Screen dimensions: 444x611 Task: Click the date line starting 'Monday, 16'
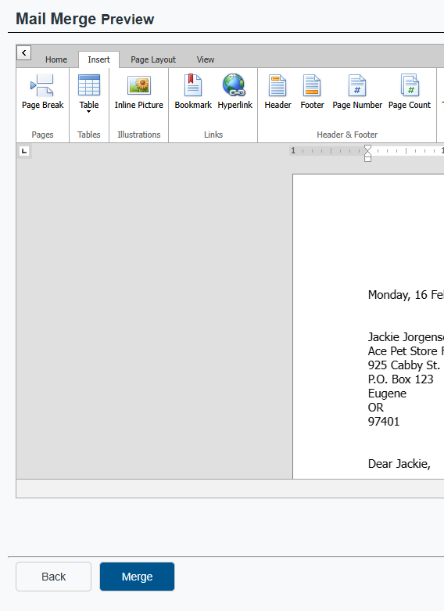tap(406, 295)
